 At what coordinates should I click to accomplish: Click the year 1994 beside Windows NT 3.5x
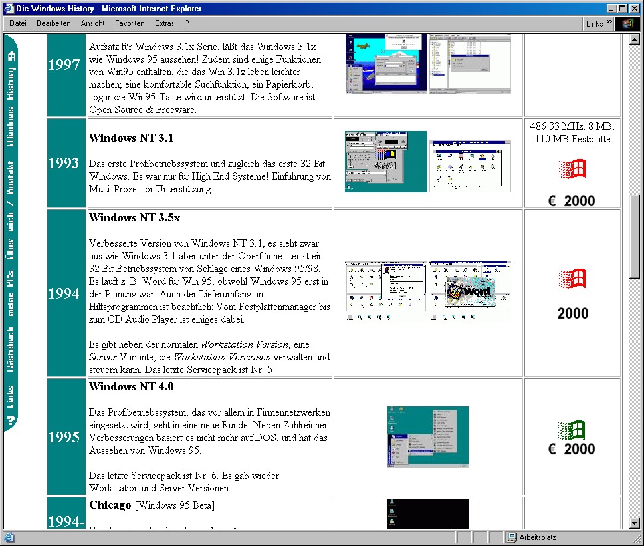tap(64, 293)
